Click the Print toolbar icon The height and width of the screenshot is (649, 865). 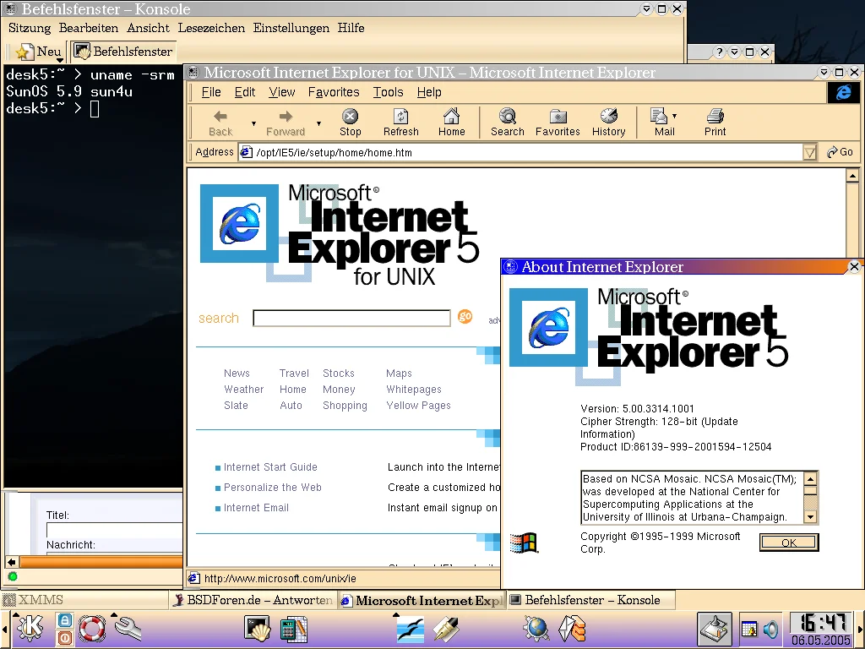point(715,122)
